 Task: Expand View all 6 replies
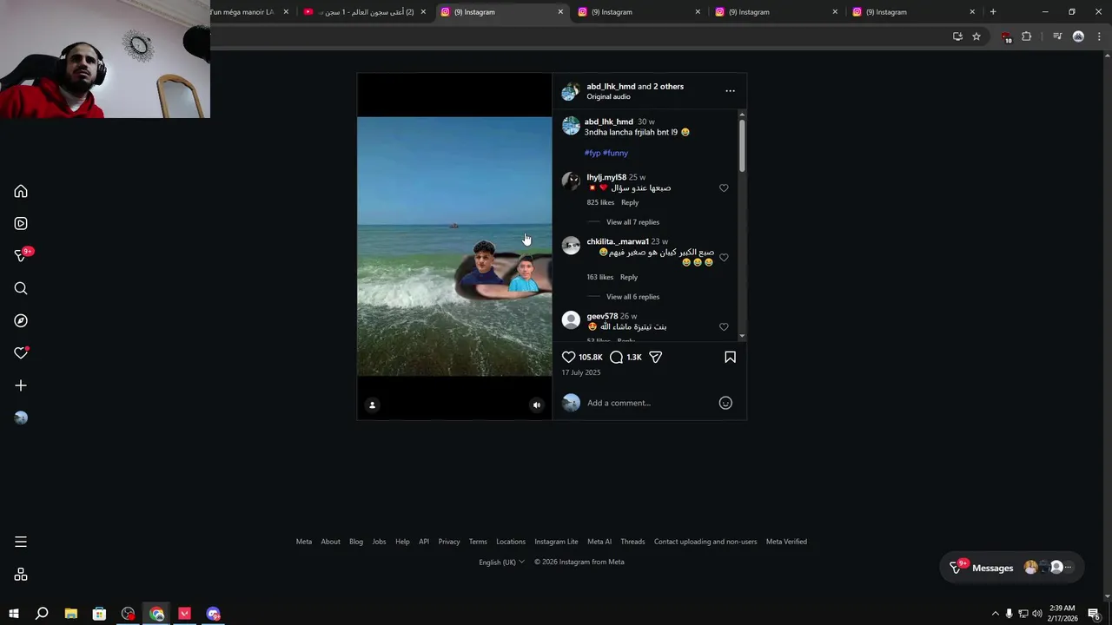[x=632, y=297]
